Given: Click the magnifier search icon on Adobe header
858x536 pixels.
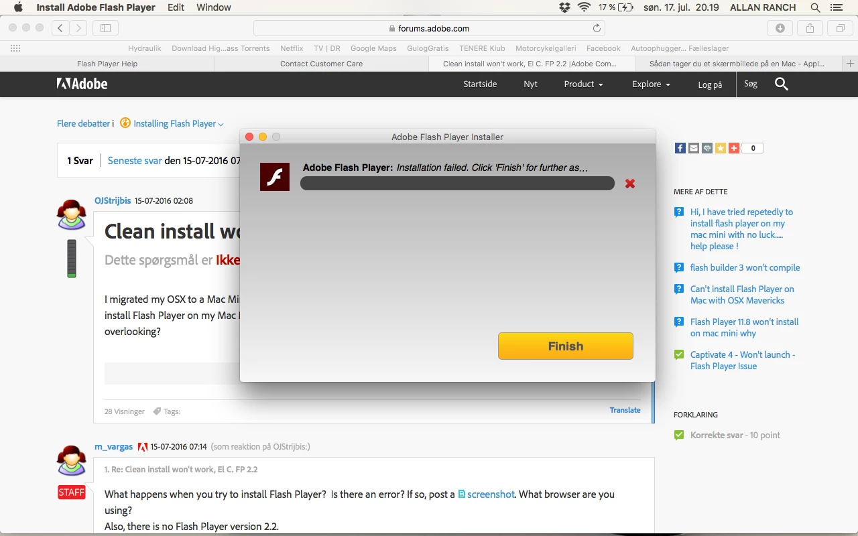Looking at the screenshot, I should tap(782, 84).
